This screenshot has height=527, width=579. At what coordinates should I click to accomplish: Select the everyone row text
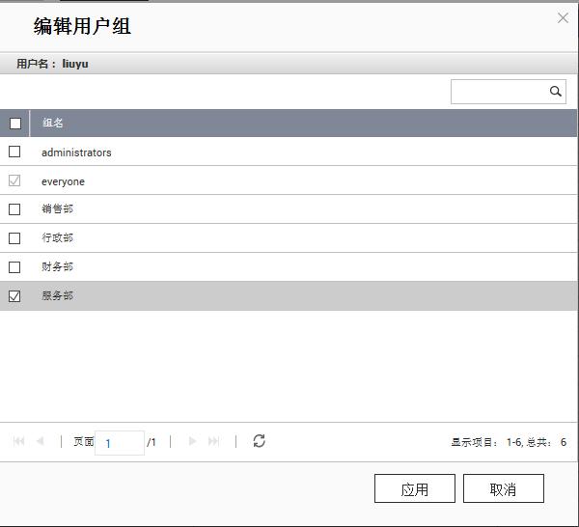pyautogui.click(x=63, y=181)
